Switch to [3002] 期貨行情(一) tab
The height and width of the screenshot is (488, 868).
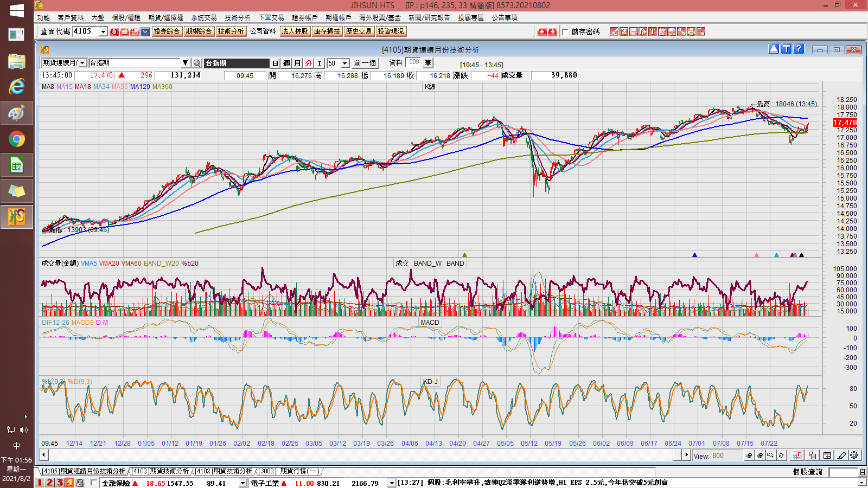point(289,471)
